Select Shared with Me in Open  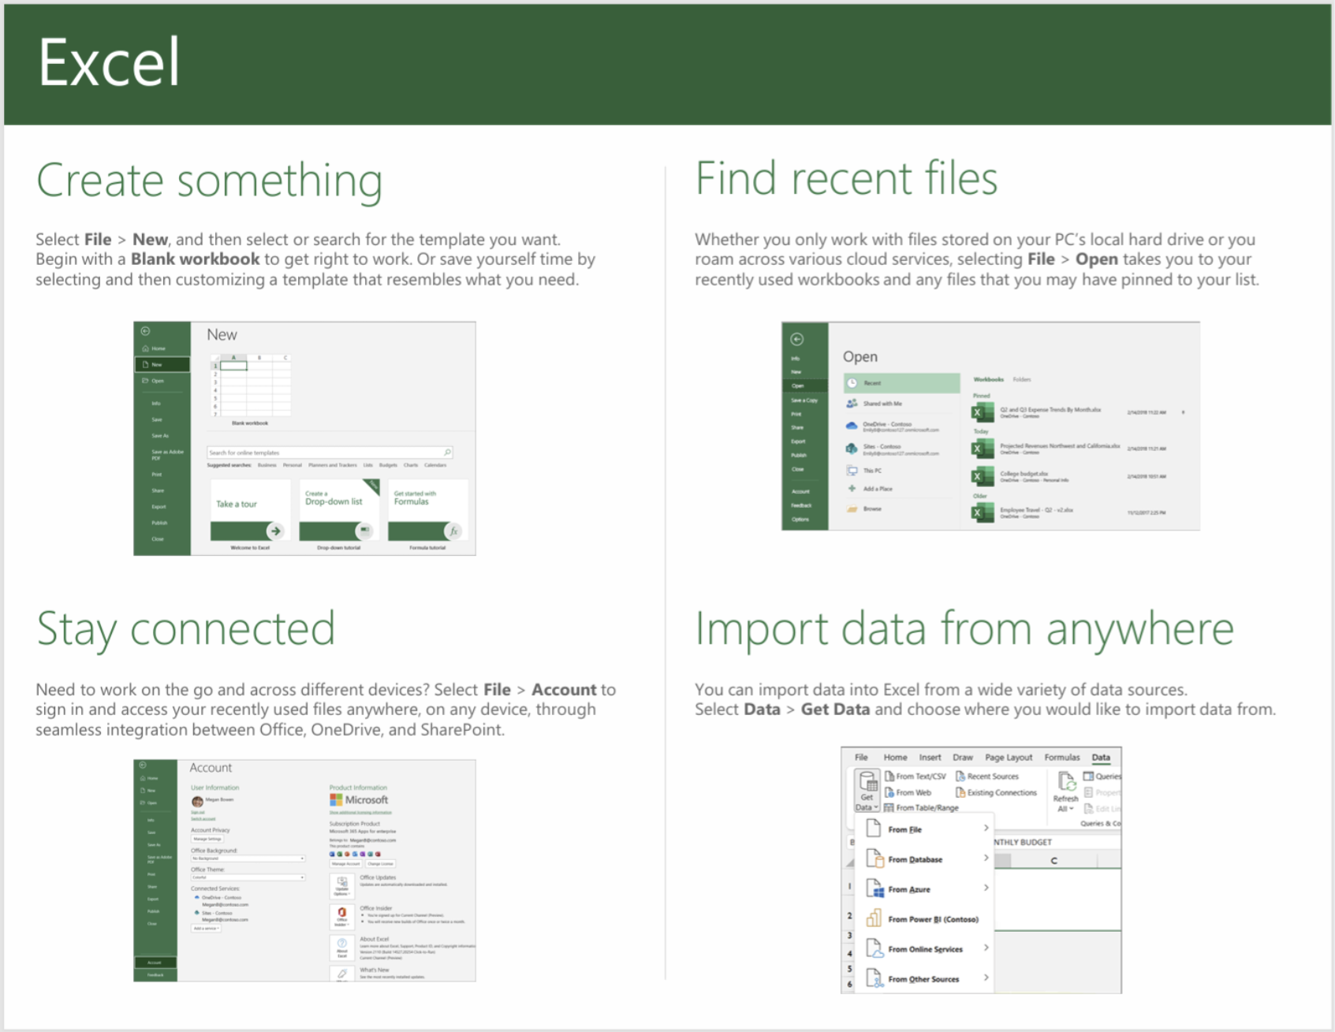coord(882,404)
